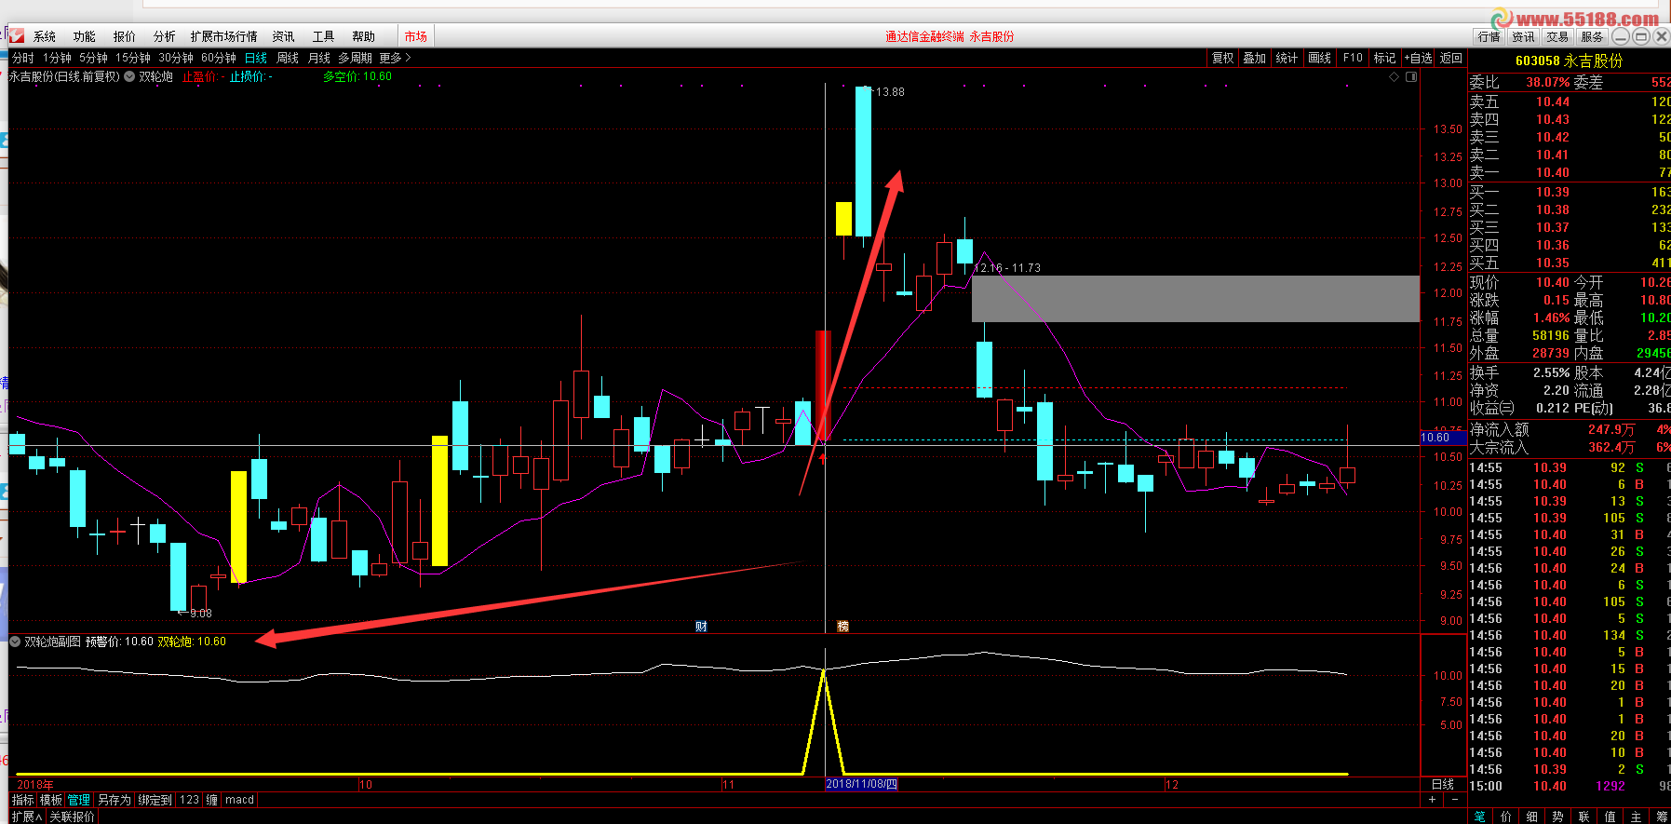Click the minus zoom-out icon at bottom
The image size is (1671, 824).
(x=1455, y=800)
